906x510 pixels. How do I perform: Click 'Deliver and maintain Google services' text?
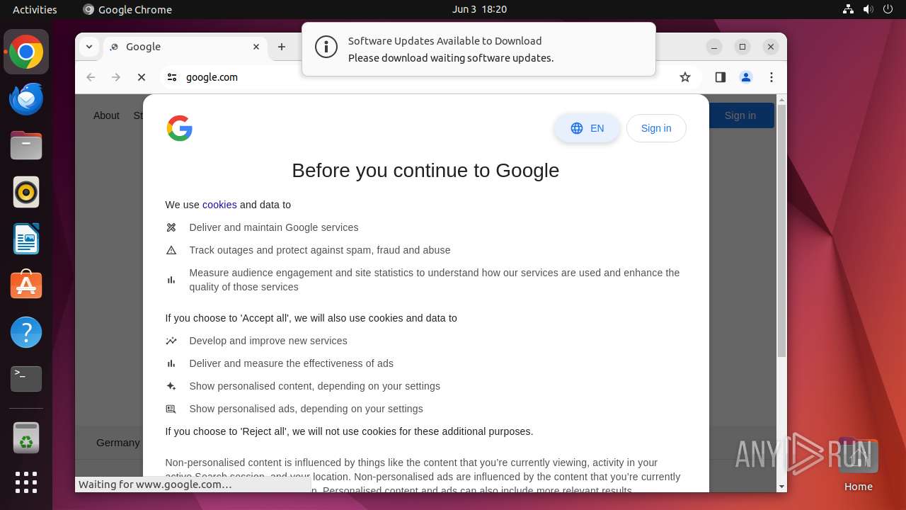click(x=274, y=227)
